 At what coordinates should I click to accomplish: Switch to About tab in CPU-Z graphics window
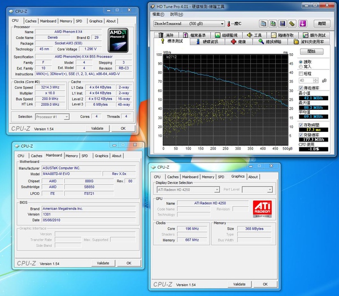tap(253, 177)
